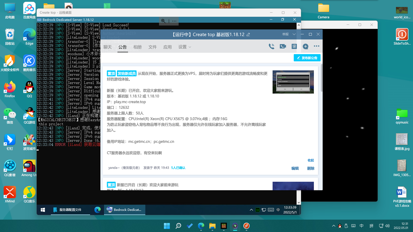This screenshot has width=413, height=232.
Task: Click the announcement list scrollbar
Action: (322, 78)
